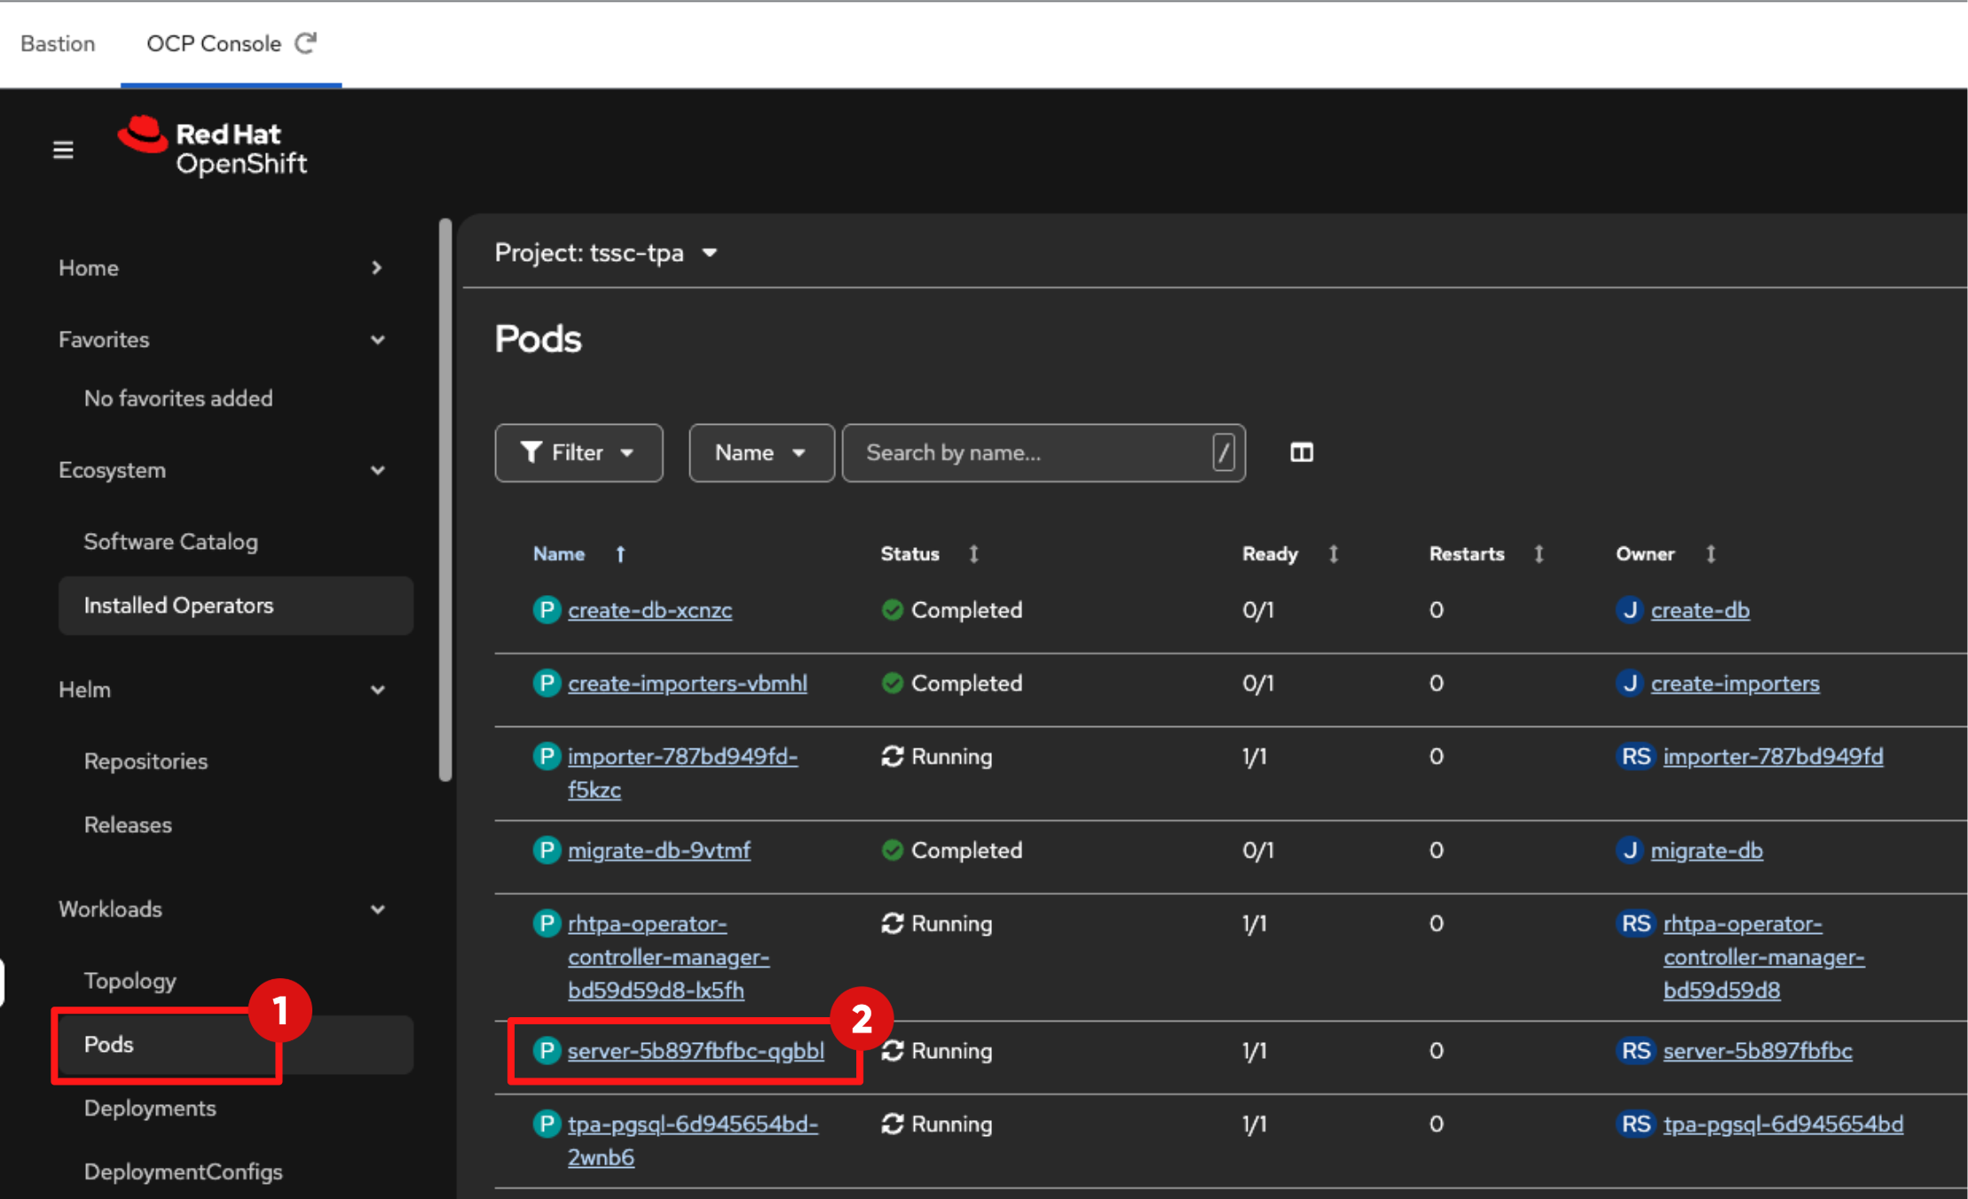Viewport: 1968px width, 1199px height.
Task: Click the Search by name field
Action: (x=1029, y=452)
